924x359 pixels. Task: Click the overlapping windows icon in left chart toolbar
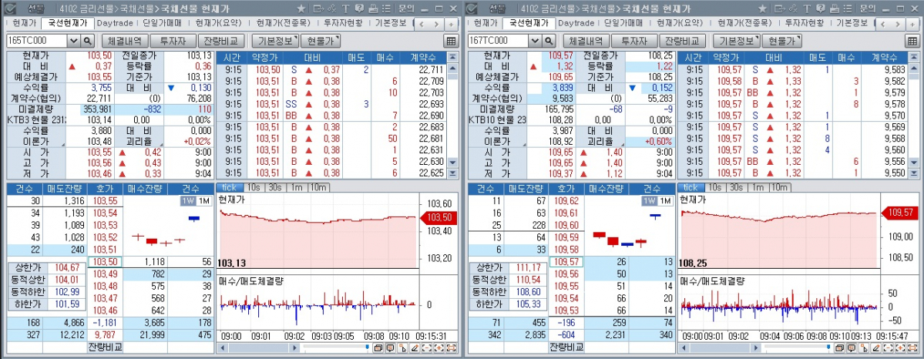point(378,347)
